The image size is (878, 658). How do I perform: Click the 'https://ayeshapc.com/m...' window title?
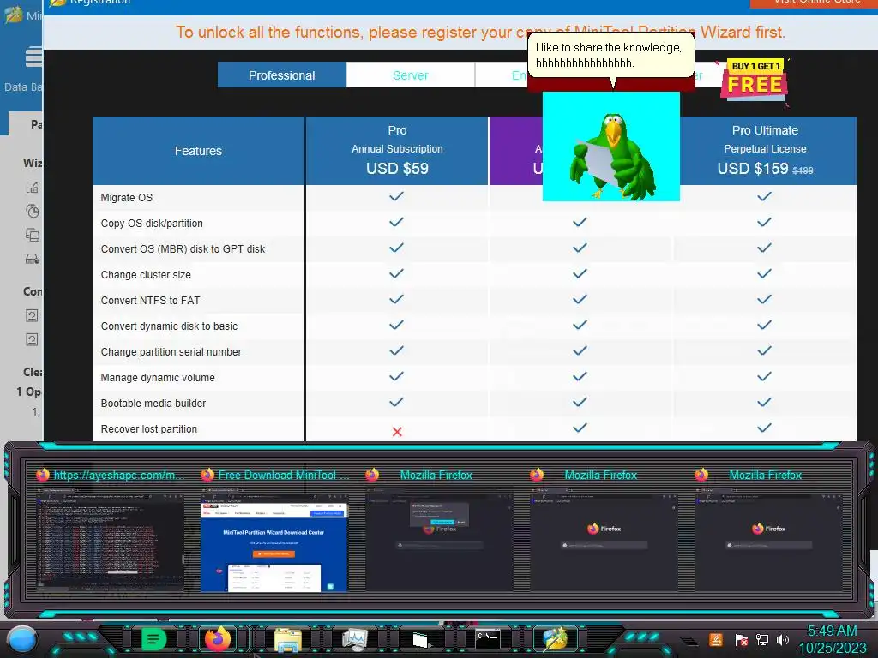[118, 475]
